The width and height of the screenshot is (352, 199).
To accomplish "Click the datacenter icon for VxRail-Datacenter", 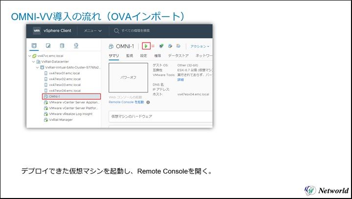I will coord(39,62).
